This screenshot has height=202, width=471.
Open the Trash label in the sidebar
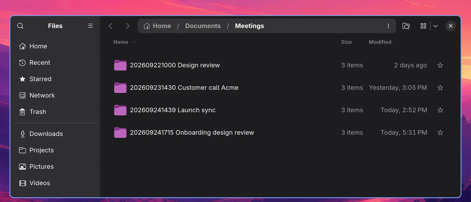[38, 112]
